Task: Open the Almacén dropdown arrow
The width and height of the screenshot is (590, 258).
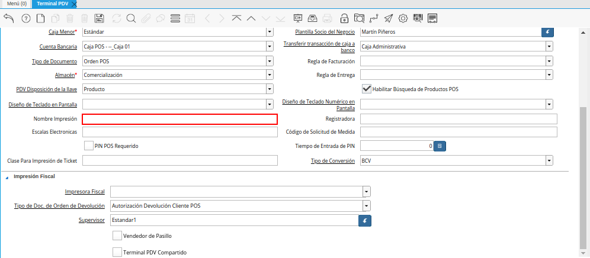Action: pos(270,75)
